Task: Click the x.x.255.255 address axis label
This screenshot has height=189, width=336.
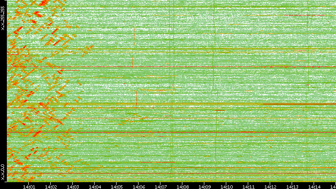Action: click(x=3, y=18)
